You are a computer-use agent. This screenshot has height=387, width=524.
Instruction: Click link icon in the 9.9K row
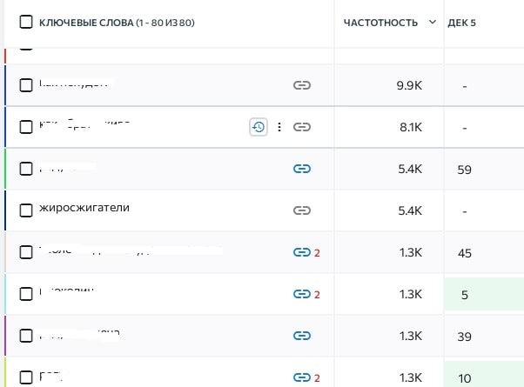pos(302,85)
